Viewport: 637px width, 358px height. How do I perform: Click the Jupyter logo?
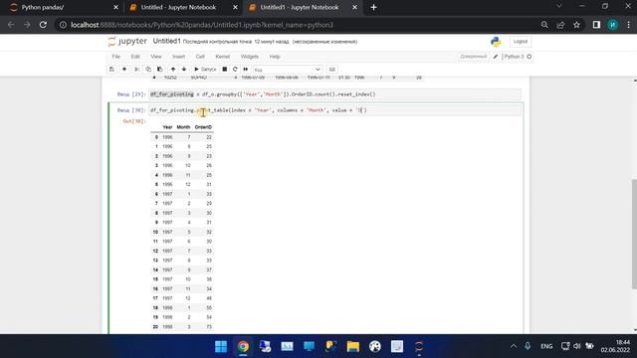(127, 42)
